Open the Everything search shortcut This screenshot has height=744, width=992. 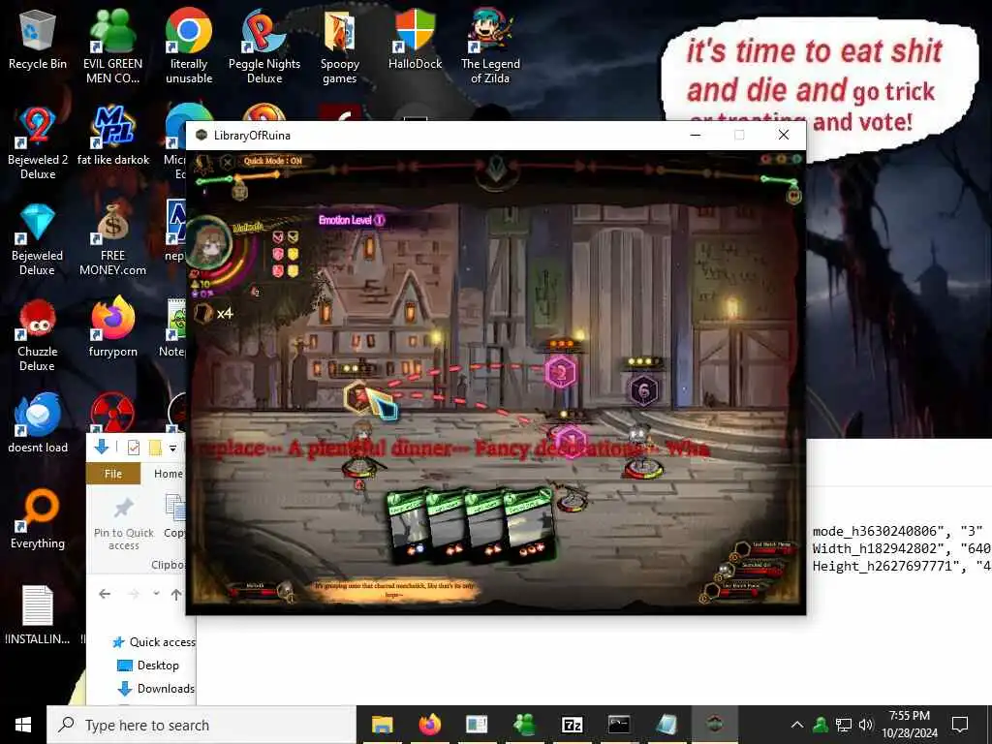point(38,519)
